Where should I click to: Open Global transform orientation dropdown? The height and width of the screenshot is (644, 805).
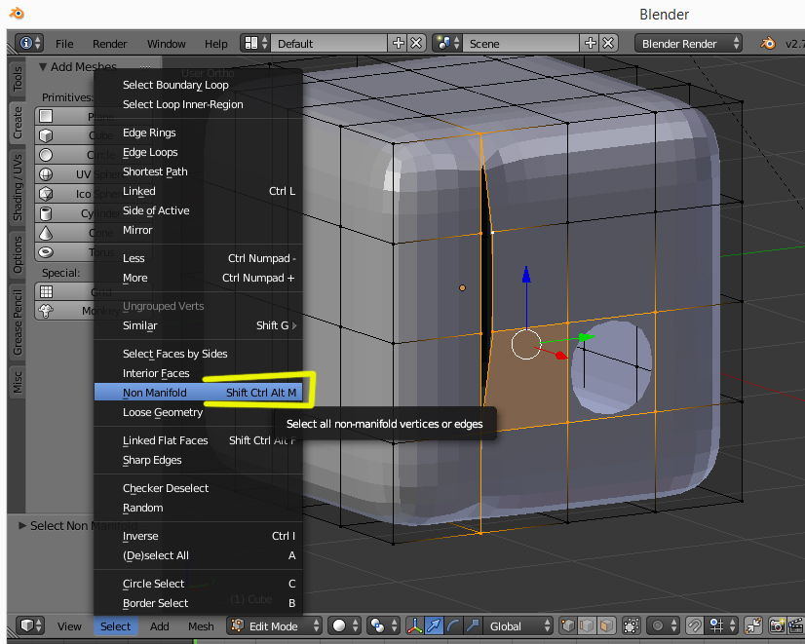[x=518, y=625]
